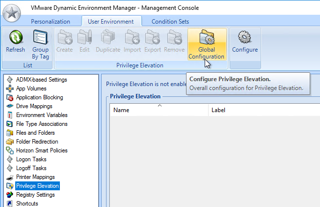The image size is (320, 207).
Task: Click the Privilege Elevation shield icon
Action: pyautogui.click(x=10, y=186)
